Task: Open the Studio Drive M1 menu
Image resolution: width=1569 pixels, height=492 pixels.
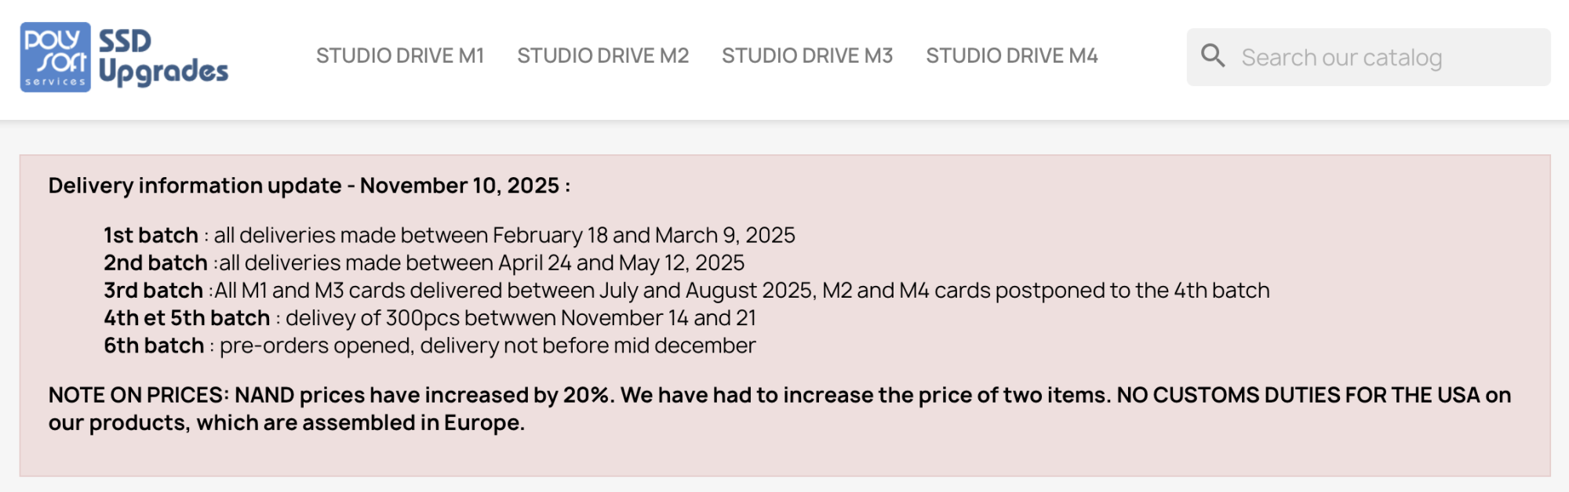Action: 400,56
